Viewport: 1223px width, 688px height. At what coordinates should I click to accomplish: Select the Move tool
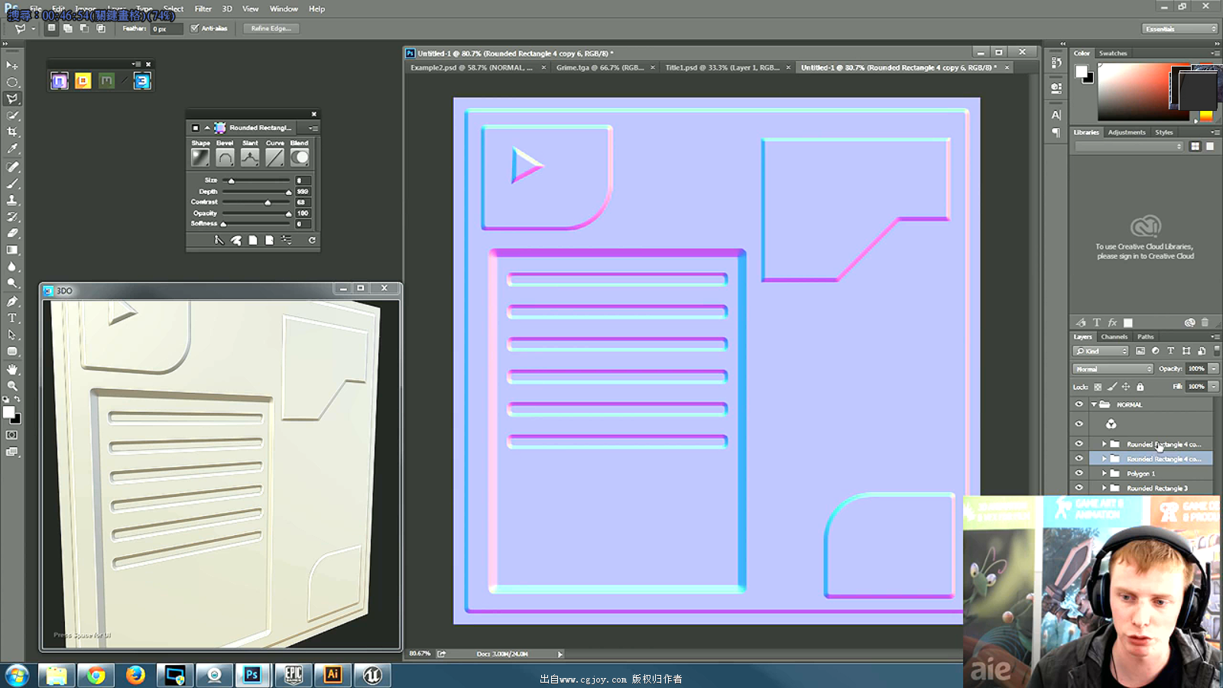point(12,65)
